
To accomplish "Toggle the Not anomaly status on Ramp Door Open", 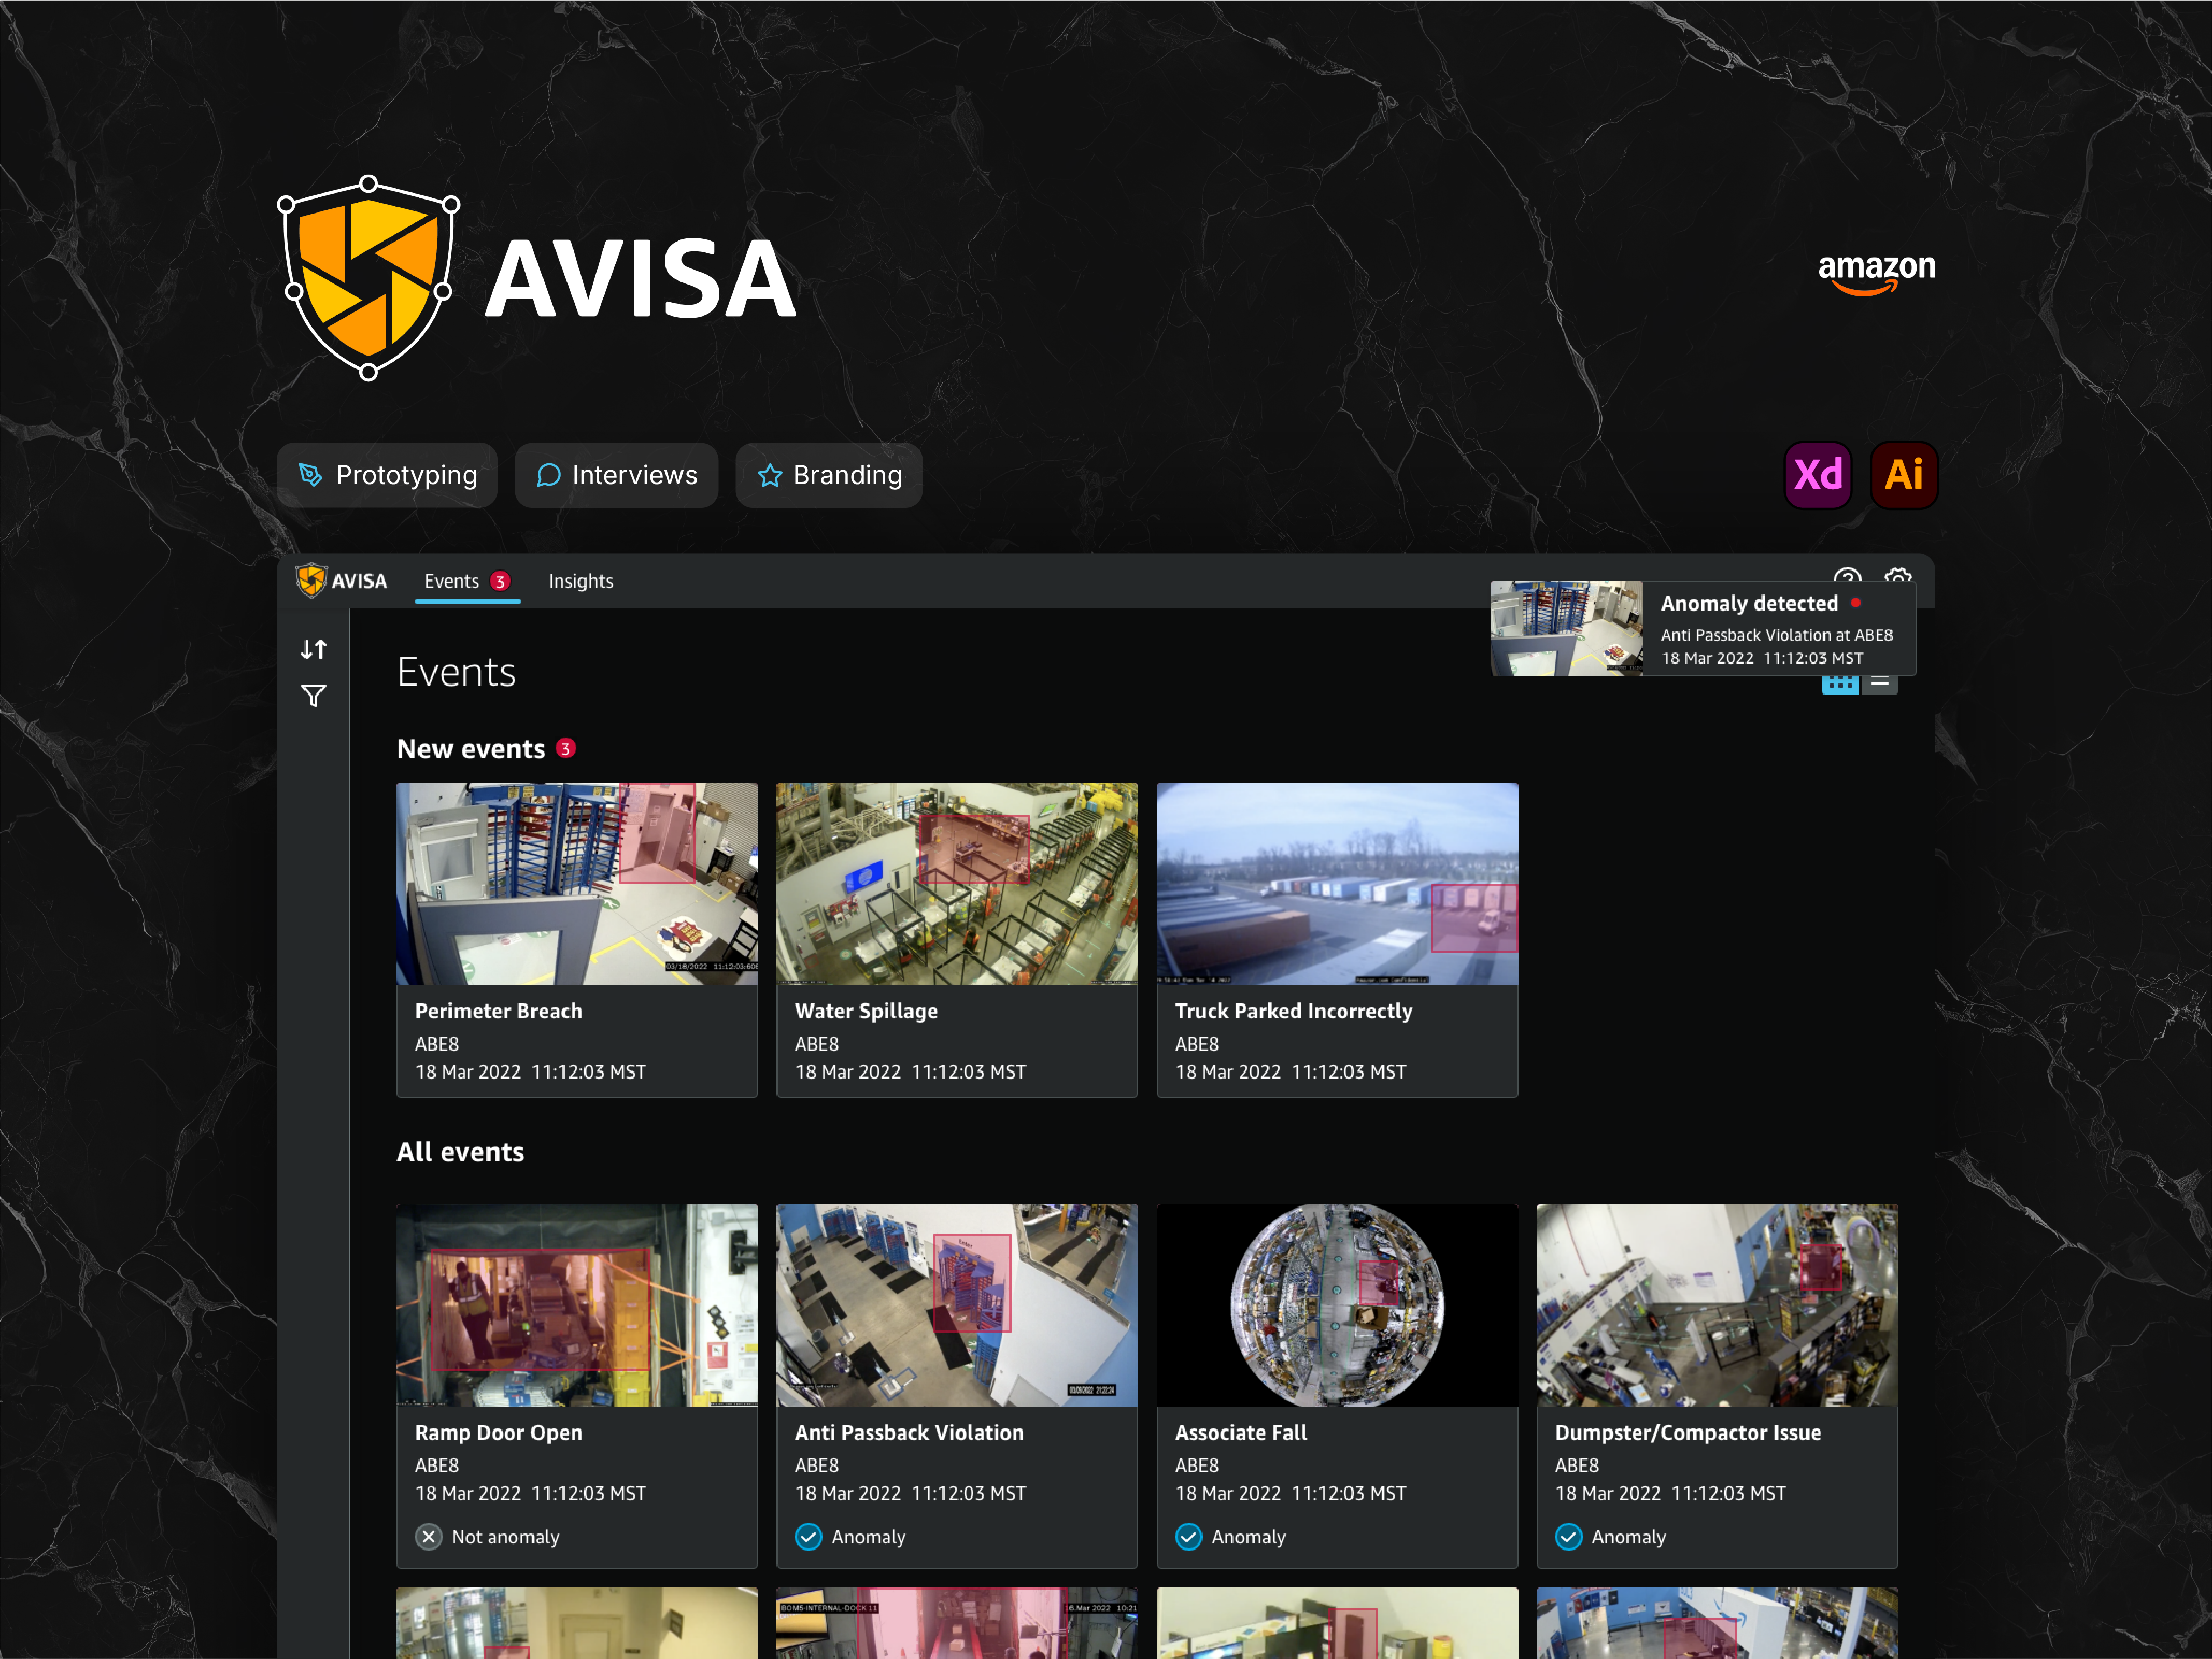I will [x=428, y=1537].
